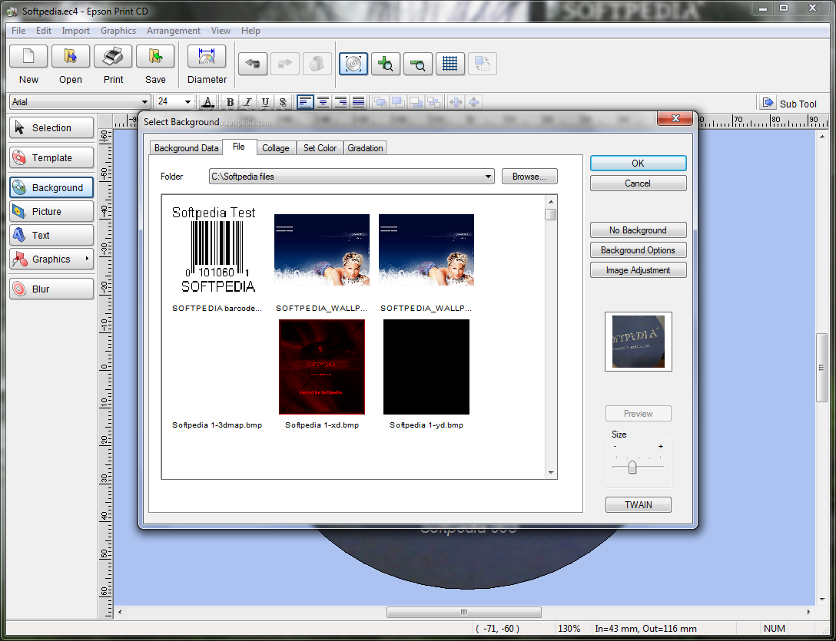Screen dimensions: 836x641
Task: Switch to the Set Color tab
Action: tap(320, 148)
